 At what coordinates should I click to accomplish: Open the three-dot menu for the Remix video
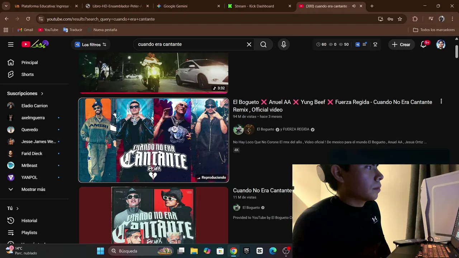[x=441, y=101]
